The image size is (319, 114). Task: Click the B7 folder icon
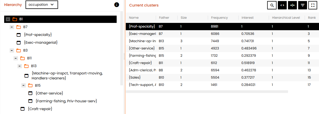point(18,27)
